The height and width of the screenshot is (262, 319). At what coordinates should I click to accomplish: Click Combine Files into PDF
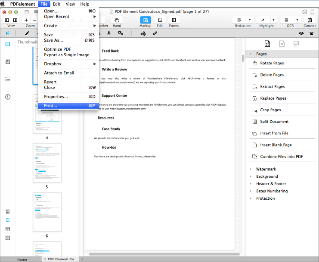tap(282, 157)
